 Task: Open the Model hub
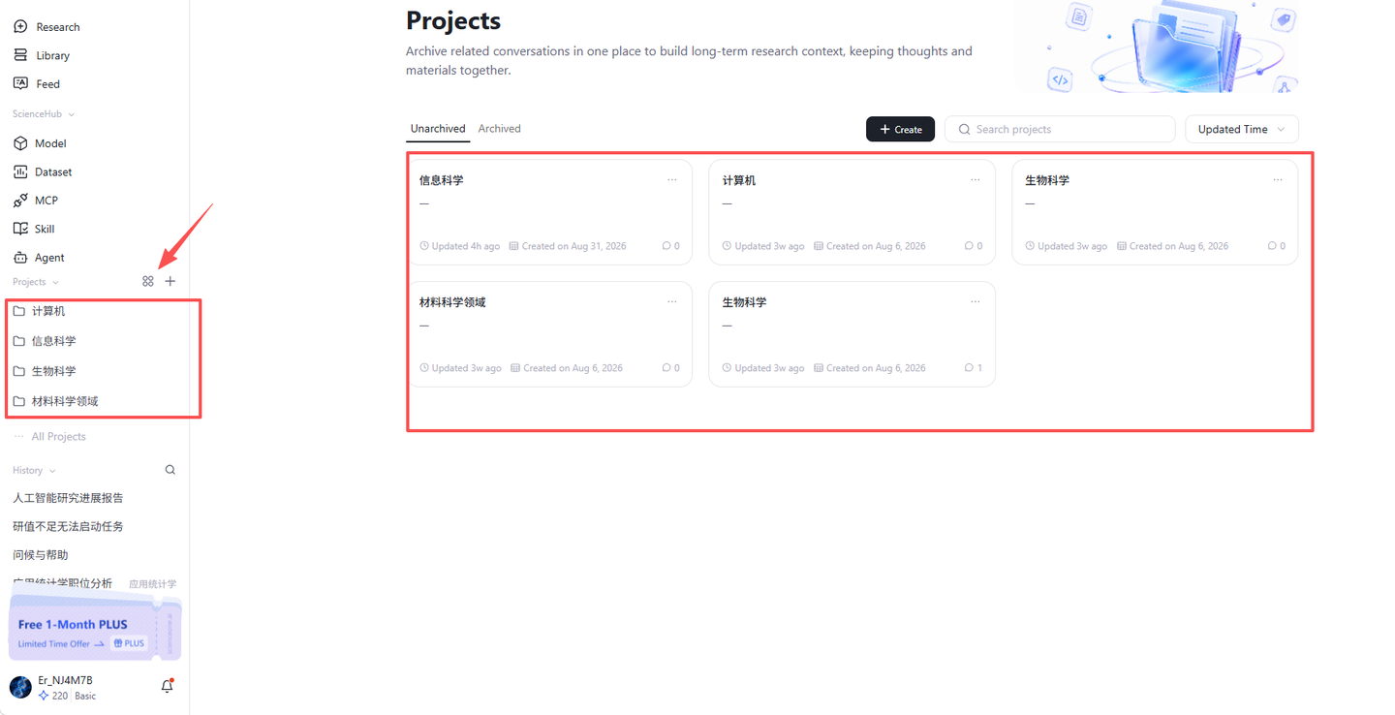click(40, 143)
